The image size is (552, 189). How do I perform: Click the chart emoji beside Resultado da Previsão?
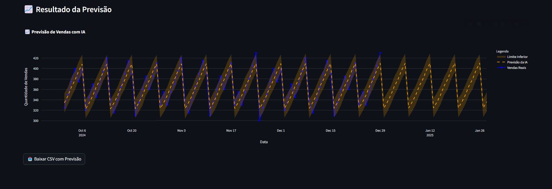(x=29, y=10)
